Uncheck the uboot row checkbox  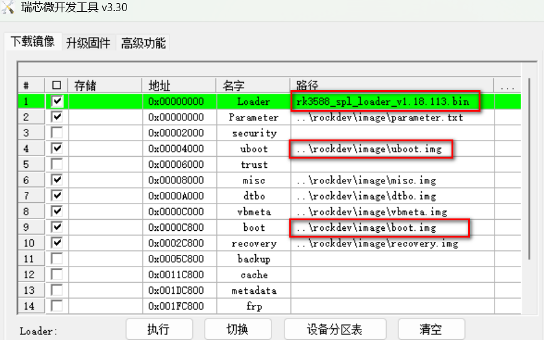[57, 148]
